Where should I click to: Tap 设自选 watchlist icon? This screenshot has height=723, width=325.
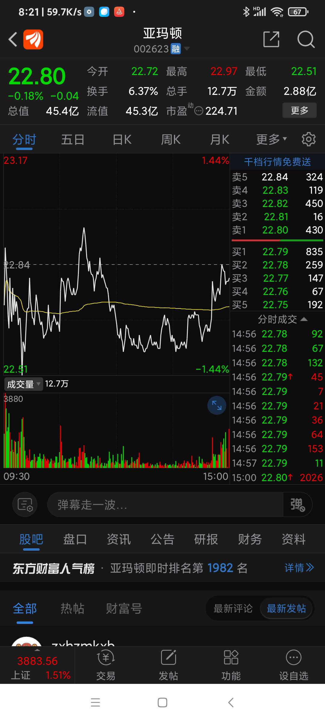coord(294,665)
